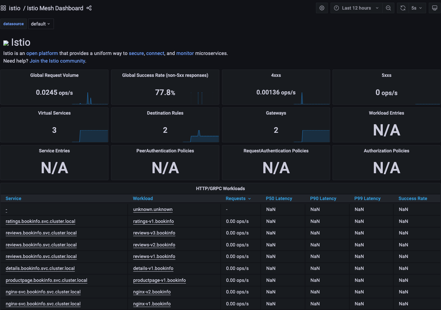The image size is (441, 310).
Task: Click the datasource variable label
Action: pos(14,24)
